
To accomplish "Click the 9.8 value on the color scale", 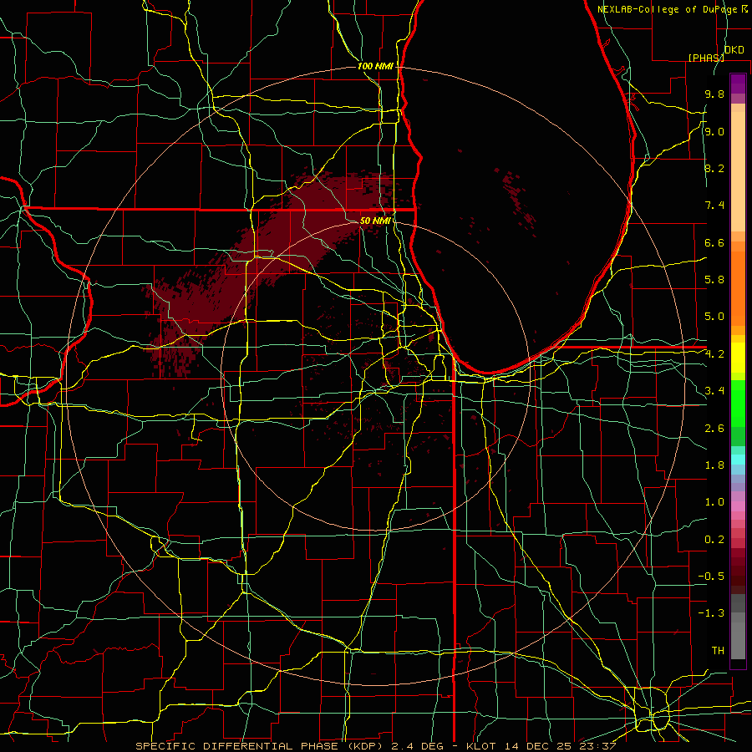I will coord(714,94).
